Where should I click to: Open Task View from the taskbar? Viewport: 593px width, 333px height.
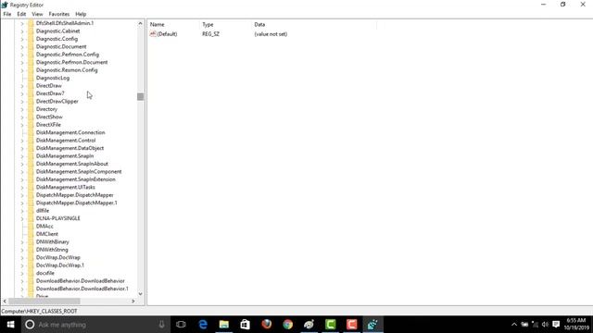(x=181, y=325)
